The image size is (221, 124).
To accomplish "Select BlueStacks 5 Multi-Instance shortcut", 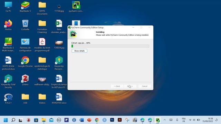I will click(x=8, y=45).
